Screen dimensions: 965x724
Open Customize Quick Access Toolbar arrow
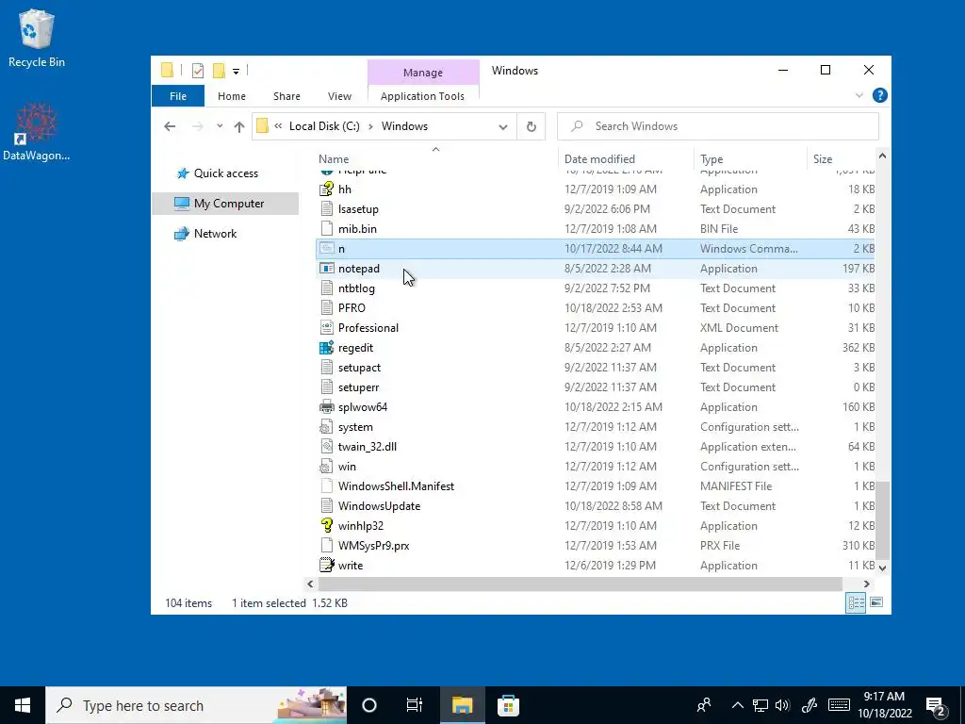236,72
